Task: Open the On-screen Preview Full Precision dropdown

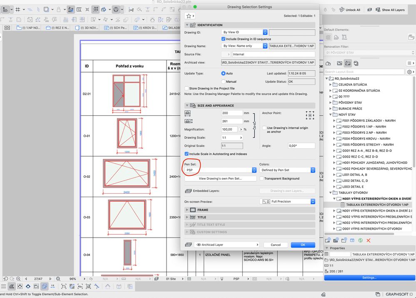Action: (x=287, y=201)
